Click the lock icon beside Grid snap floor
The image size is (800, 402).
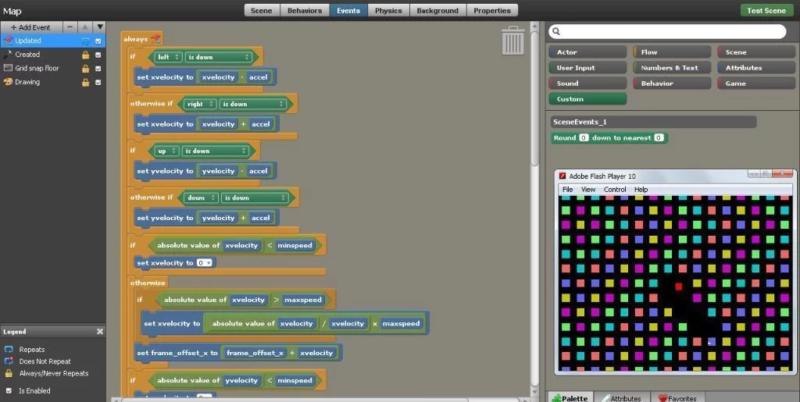point(85,69)
